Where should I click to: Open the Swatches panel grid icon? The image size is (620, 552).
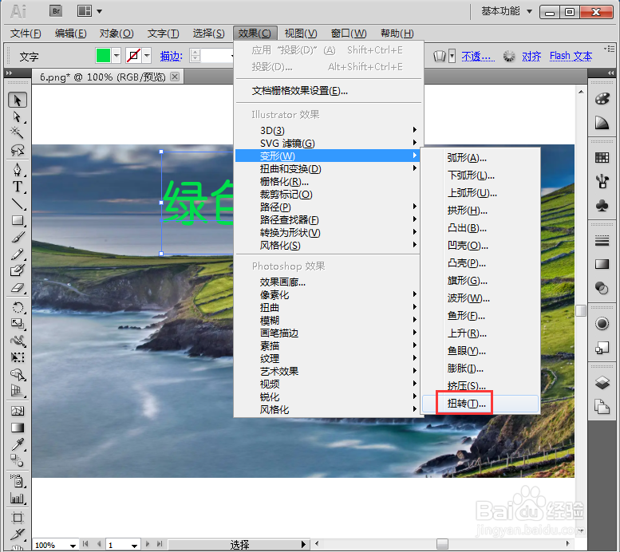click(602, 158)
